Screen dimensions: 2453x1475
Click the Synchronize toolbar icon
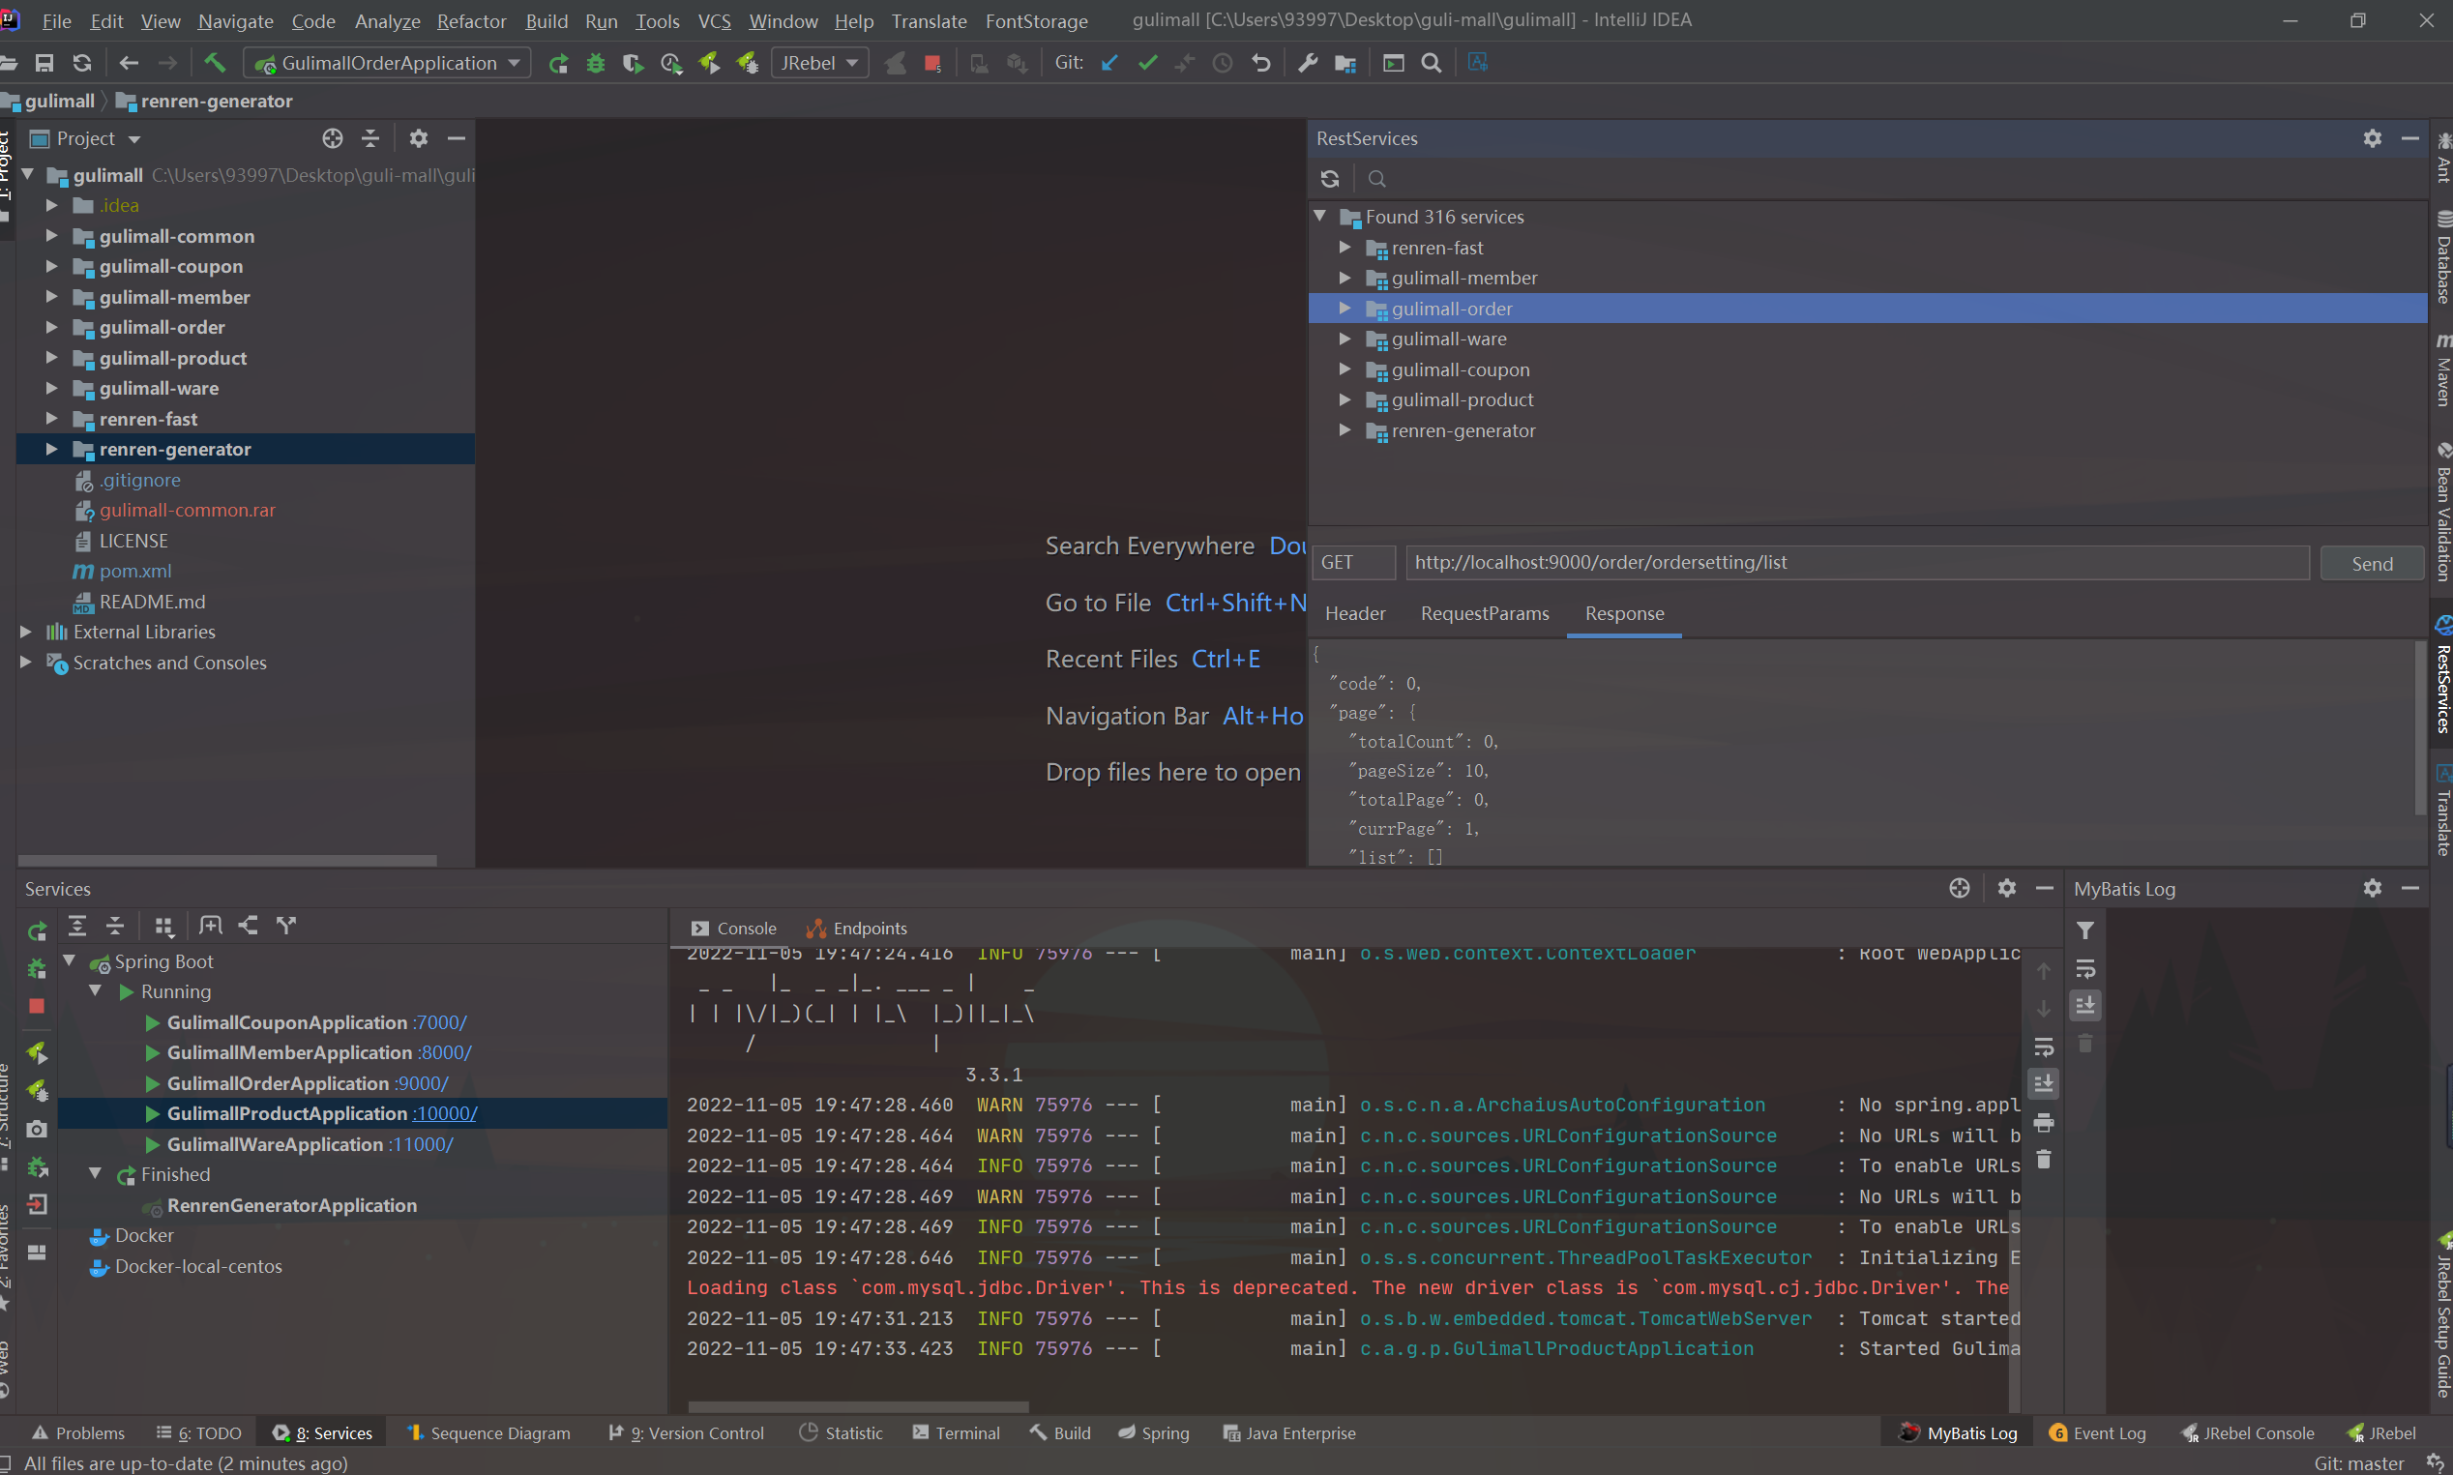pos(82,63)
